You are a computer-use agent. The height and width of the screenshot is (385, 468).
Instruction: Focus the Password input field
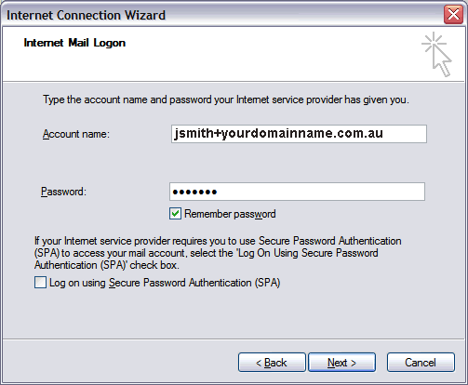[x=297, y=192]
